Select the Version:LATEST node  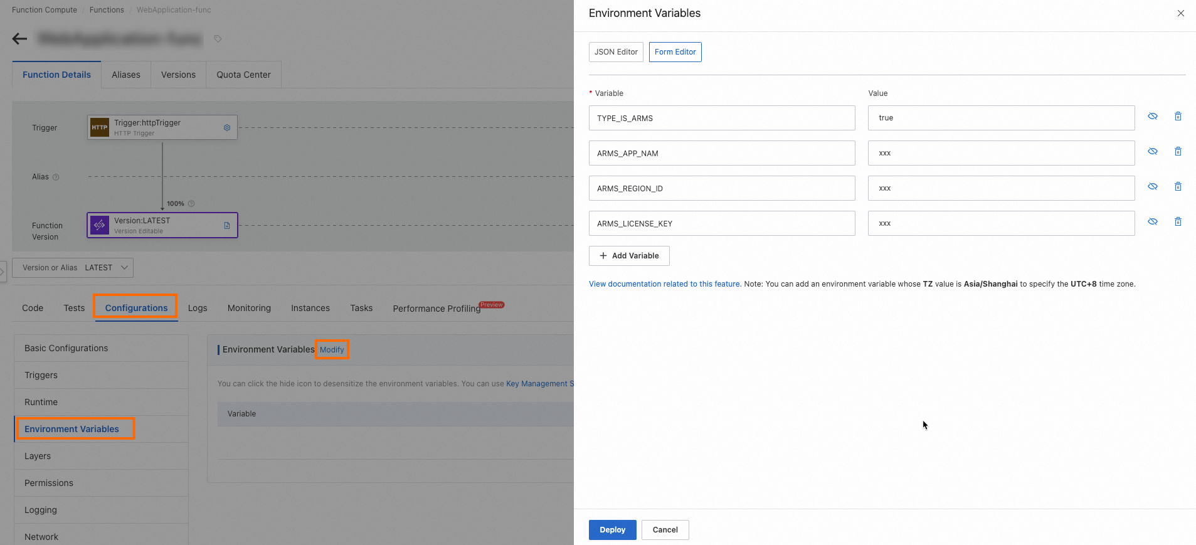[162, 225]
